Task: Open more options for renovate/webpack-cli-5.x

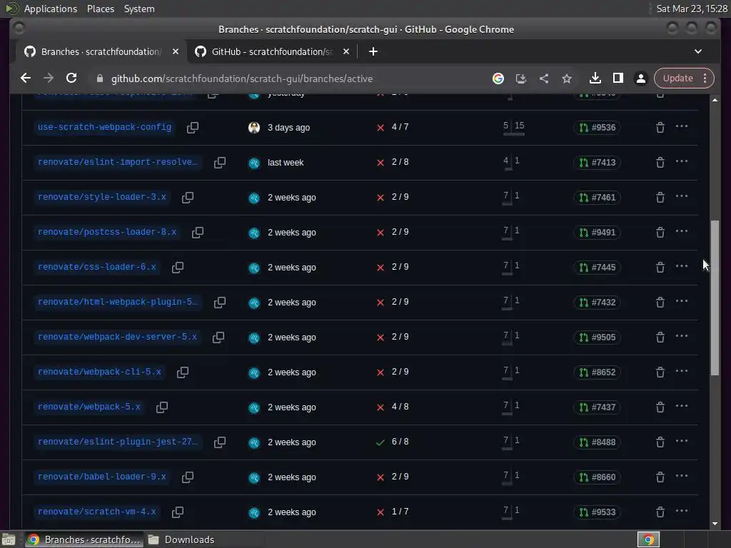Action: pyautogui.click(x=682, y=371)
